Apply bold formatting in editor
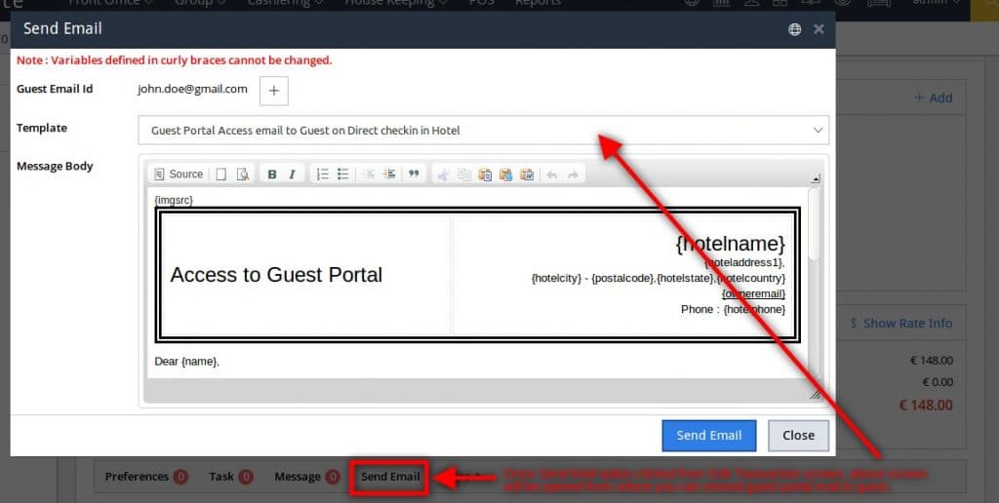The image size is (999, 503). click(272, 174)
